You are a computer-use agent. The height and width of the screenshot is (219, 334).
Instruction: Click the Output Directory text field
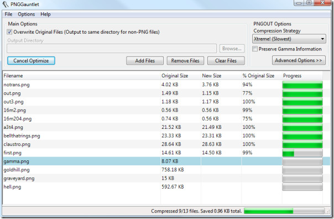112,48
